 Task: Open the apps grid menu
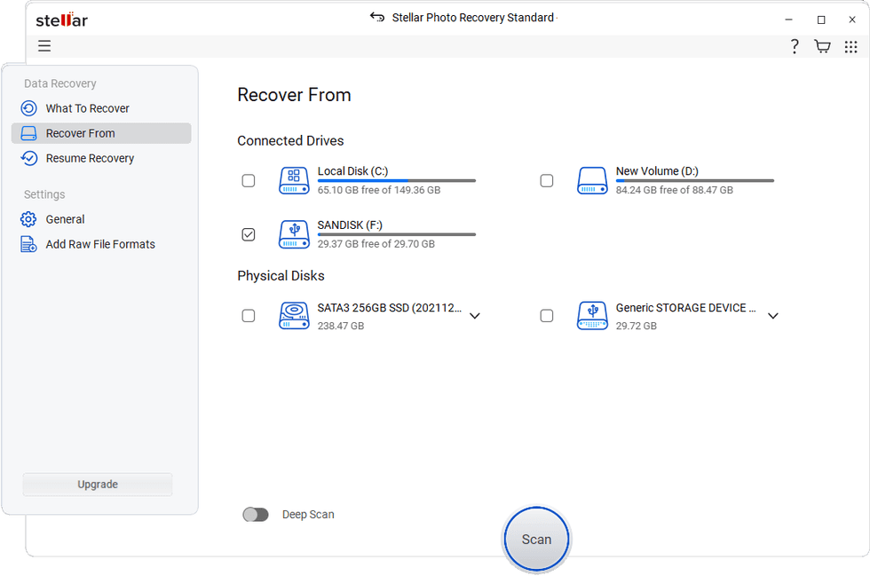[x=850, y=45]
